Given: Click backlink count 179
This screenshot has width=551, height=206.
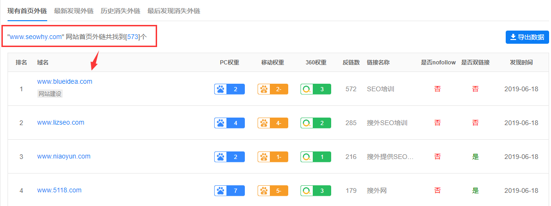Looking at the screenshot, I should click(351, 191).
